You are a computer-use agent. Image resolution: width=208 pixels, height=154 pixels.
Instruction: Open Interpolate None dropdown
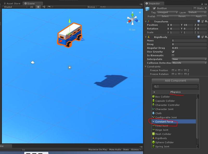click(x=189, y=59)
